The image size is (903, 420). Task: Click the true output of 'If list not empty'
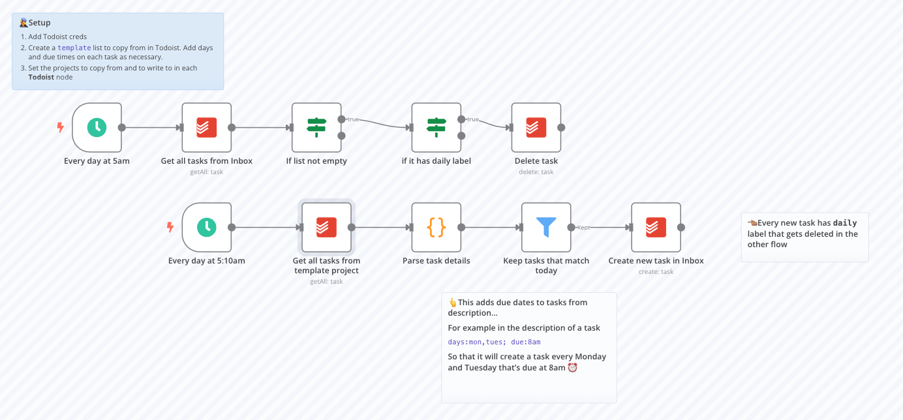click(341, 119)
